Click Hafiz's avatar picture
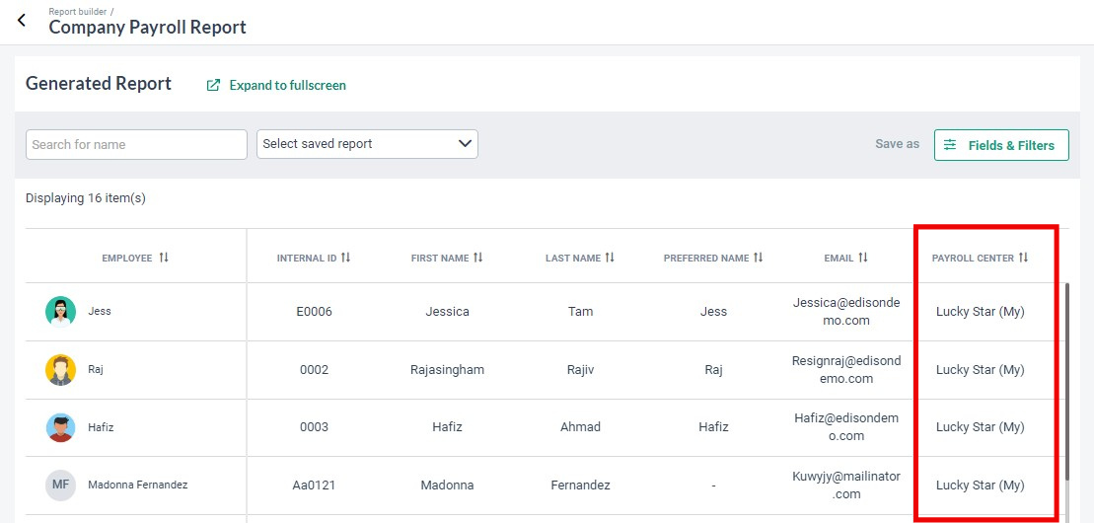1094x523 pixels. (61, 427)
